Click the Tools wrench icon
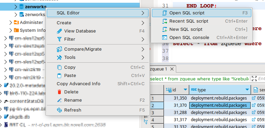This screenshot has height=128, width=265. [59, 57]
